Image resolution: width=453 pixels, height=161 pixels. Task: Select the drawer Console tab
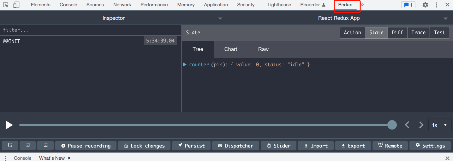22,158
